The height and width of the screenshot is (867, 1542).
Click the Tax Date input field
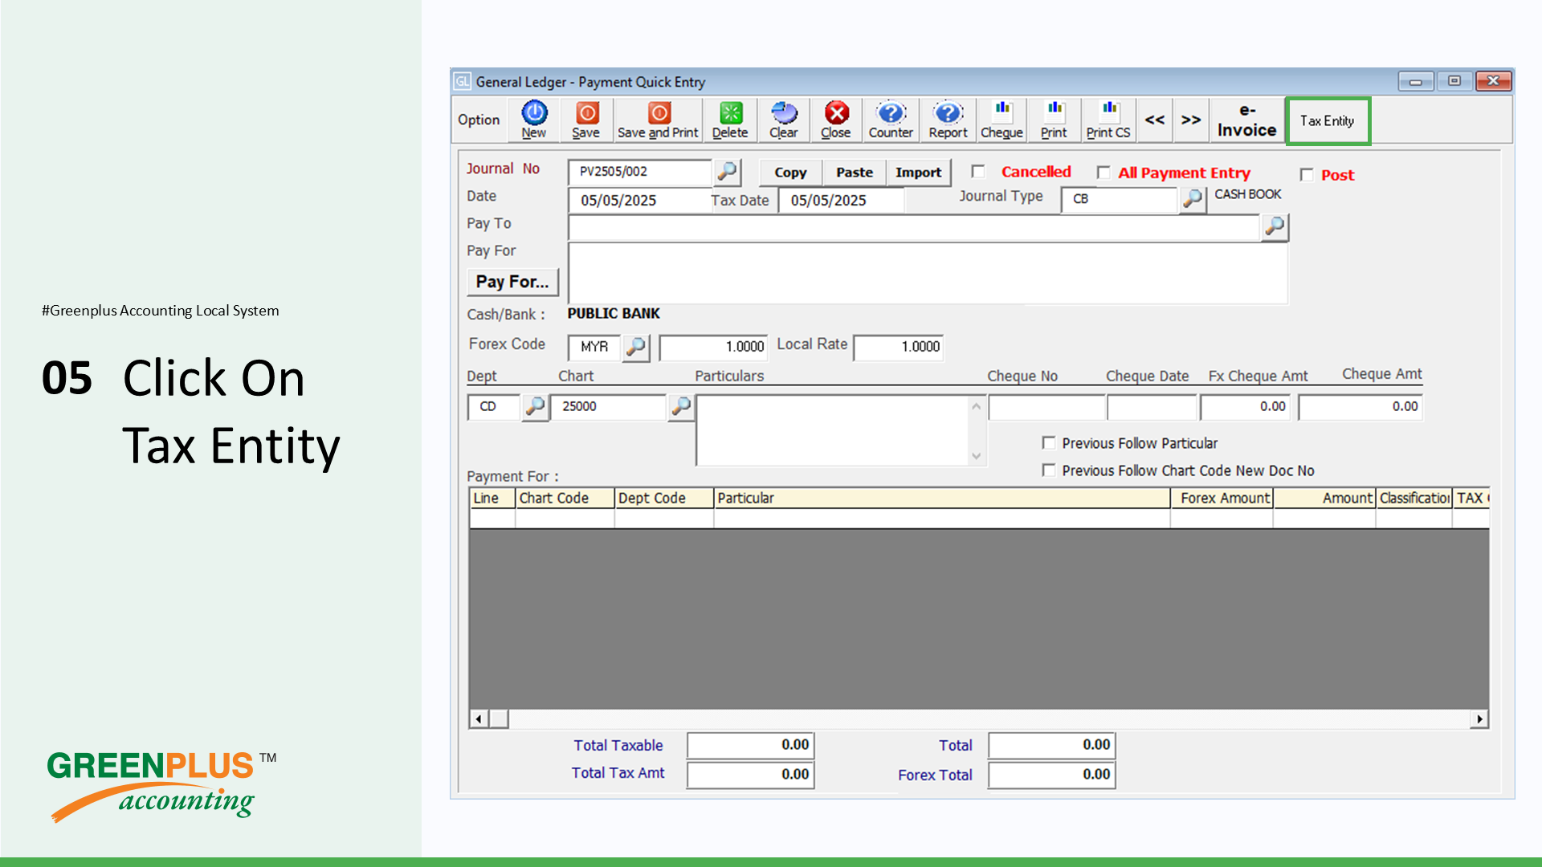[x=841, y=200]
